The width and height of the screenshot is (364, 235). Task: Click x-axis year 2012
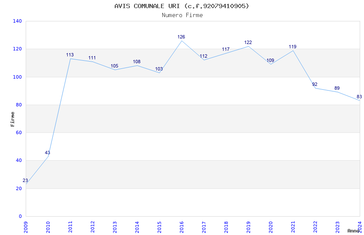[x=92, y=227]
